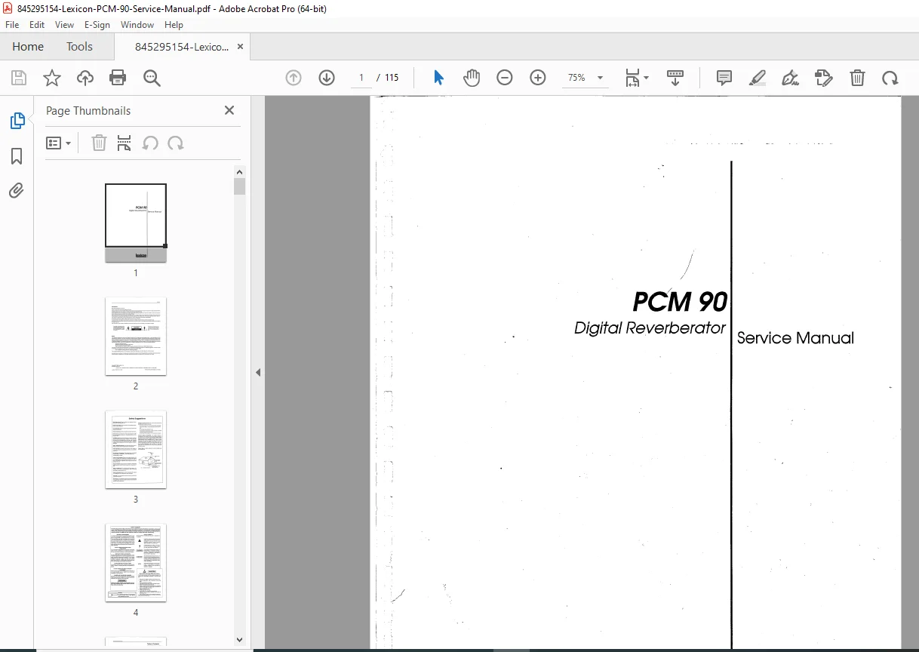Click the Print icon
919x652 pixels.
pyautogui.click(x=118, y=78)
